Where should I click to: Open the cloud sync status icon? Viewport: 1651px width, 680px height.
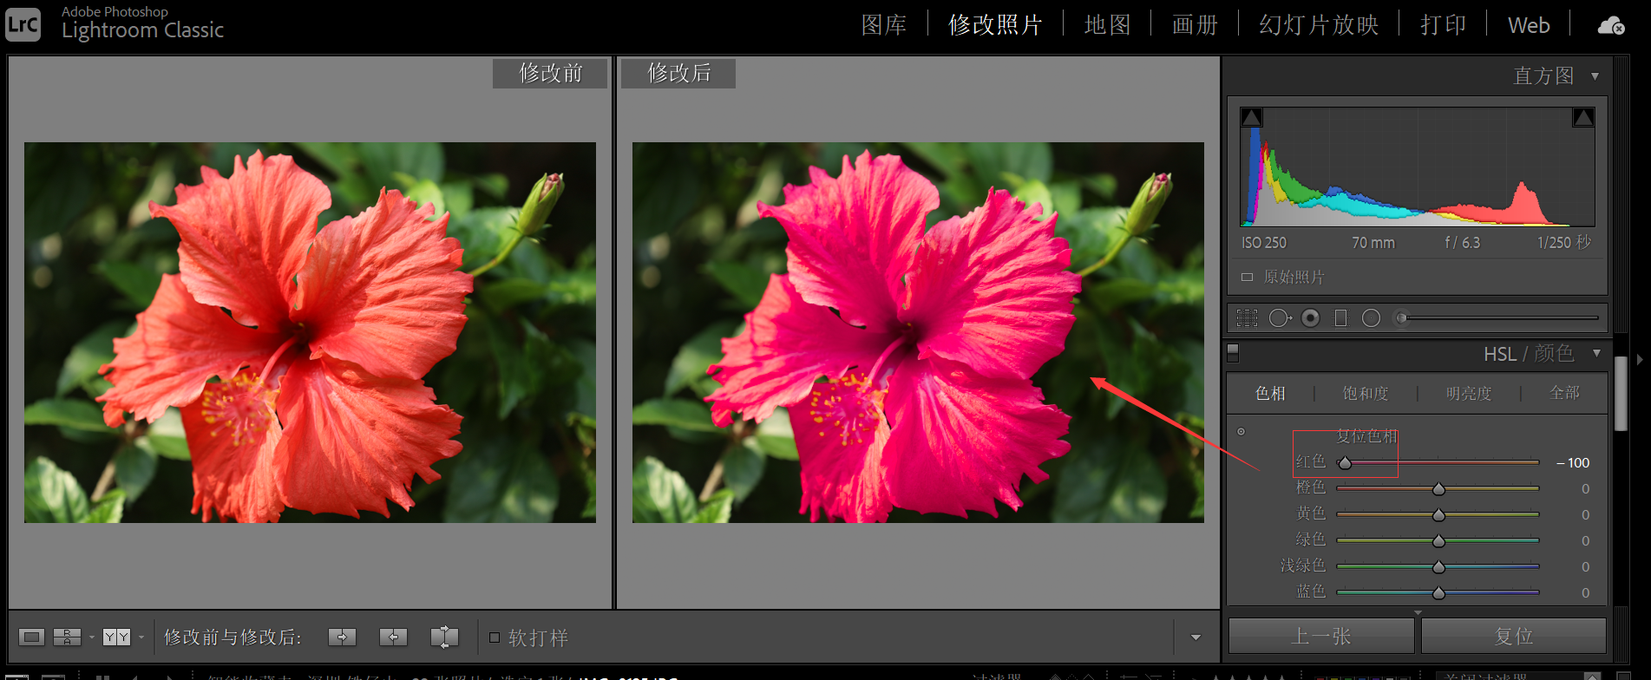tap(1611, 25)
